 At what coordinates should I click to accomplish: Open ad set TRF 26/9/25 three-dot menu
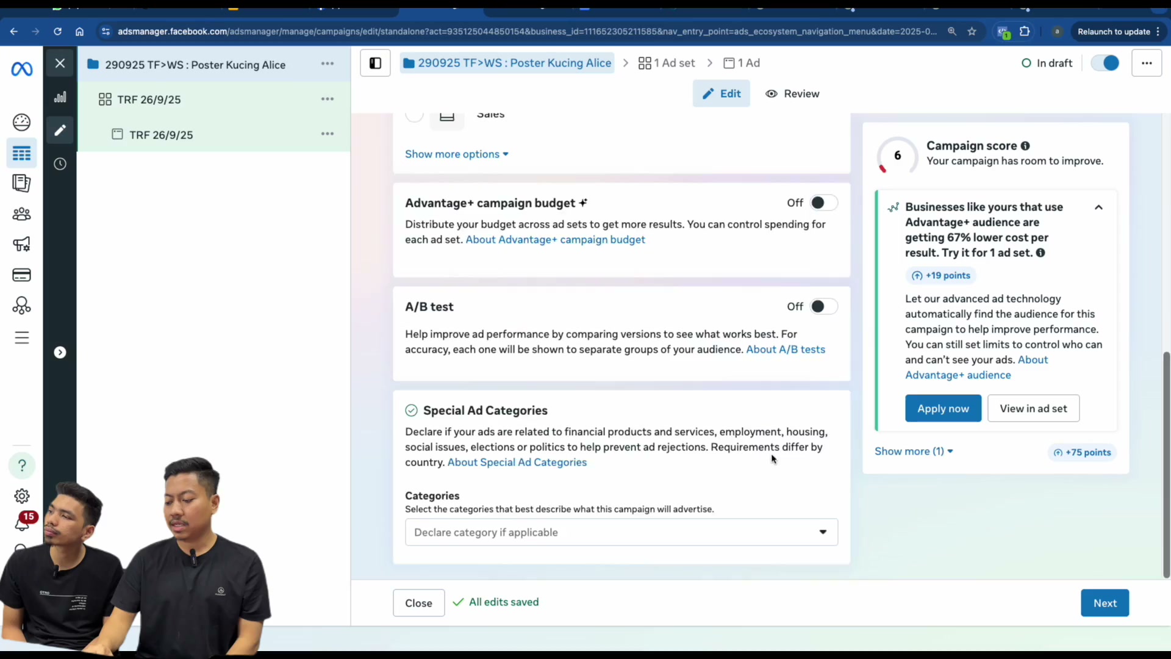click(x=328, y=99)
